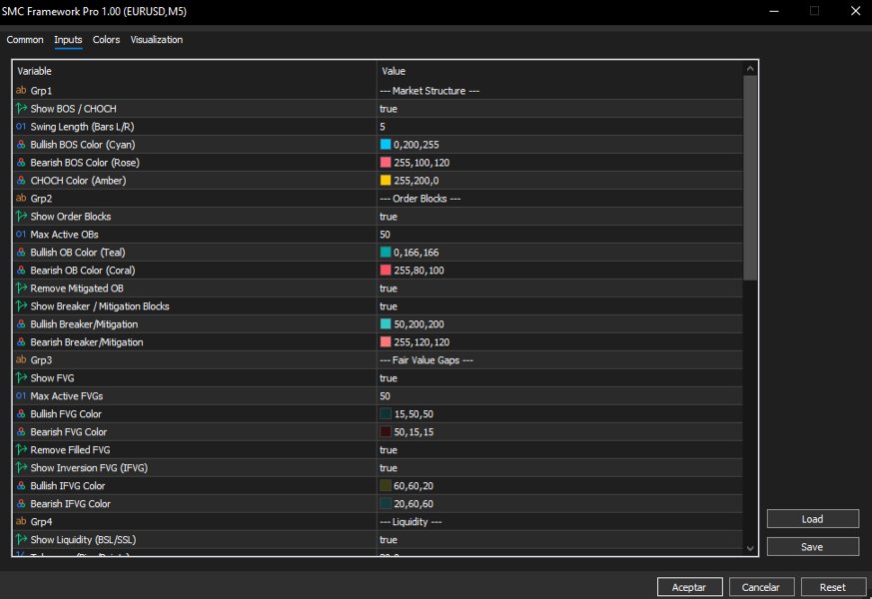Click the boolean icon beside Show Order Blocks
Screen dimensions: 872x599
click(21, 217)
